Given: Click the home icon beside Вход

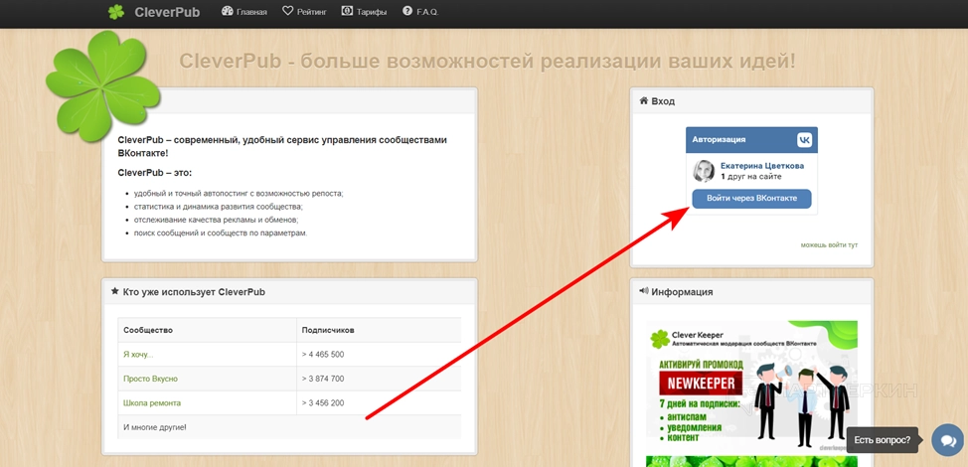Looking at the screenshot, I should coord(644,100).
